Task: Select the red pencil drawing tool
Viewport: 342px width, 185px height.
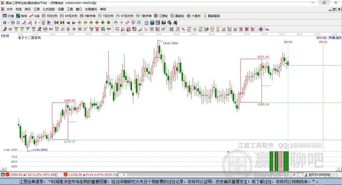Action: pos(5,29)
